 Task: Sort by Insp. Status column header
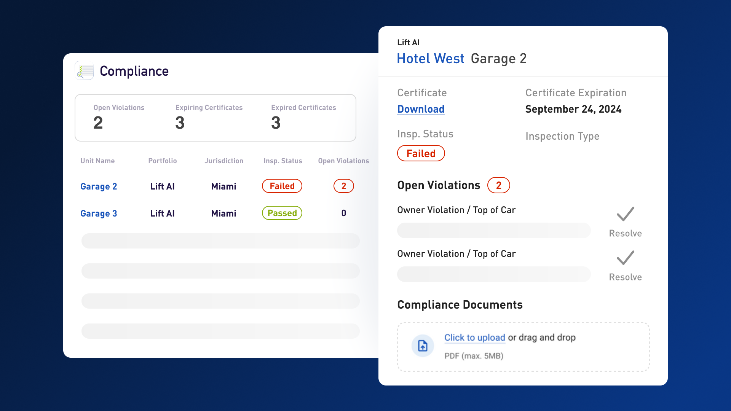pyautogui.click(x=283, y=161)
